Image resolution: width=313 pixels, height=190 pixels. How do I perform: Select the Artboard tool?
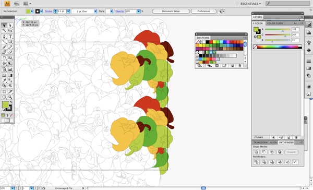point(4,92)
